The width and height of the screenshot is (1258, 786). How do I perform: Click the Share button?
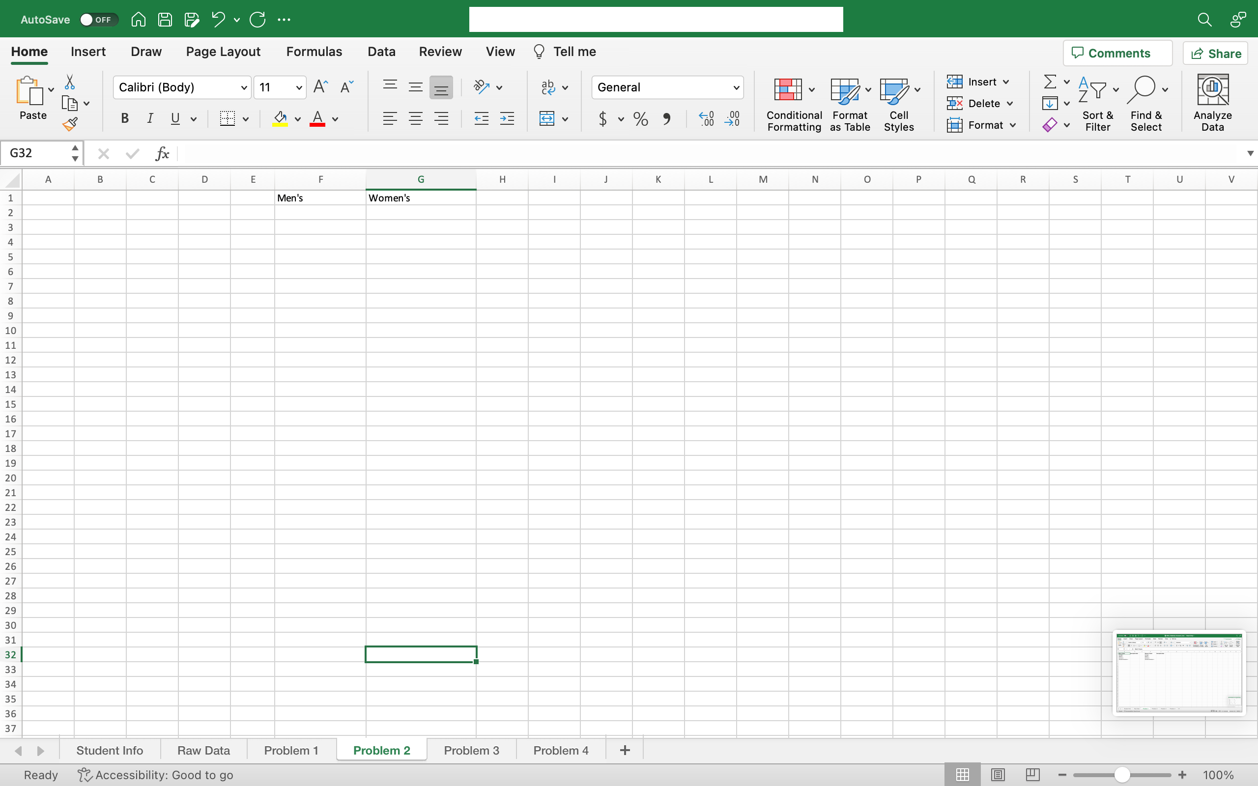coord(1215,53)
